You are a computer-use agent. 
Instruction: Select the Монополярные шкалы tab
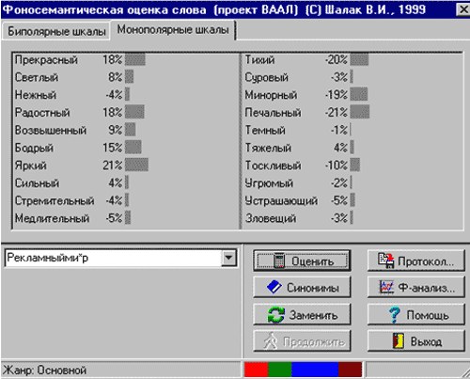coord(173,30)
